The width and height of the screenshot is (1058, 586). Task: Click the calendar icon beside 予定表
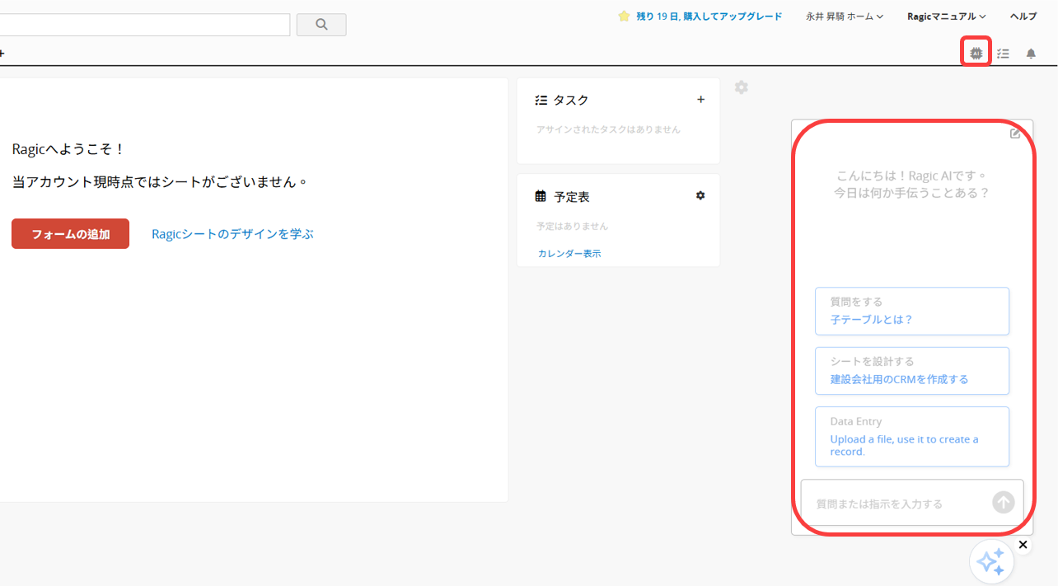[x=541, y=196]
